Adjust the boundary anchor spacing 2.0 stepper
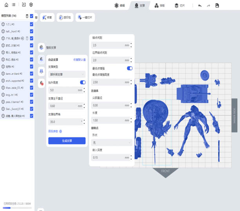This screenshot has width=240, height=211. pos(131,60)
